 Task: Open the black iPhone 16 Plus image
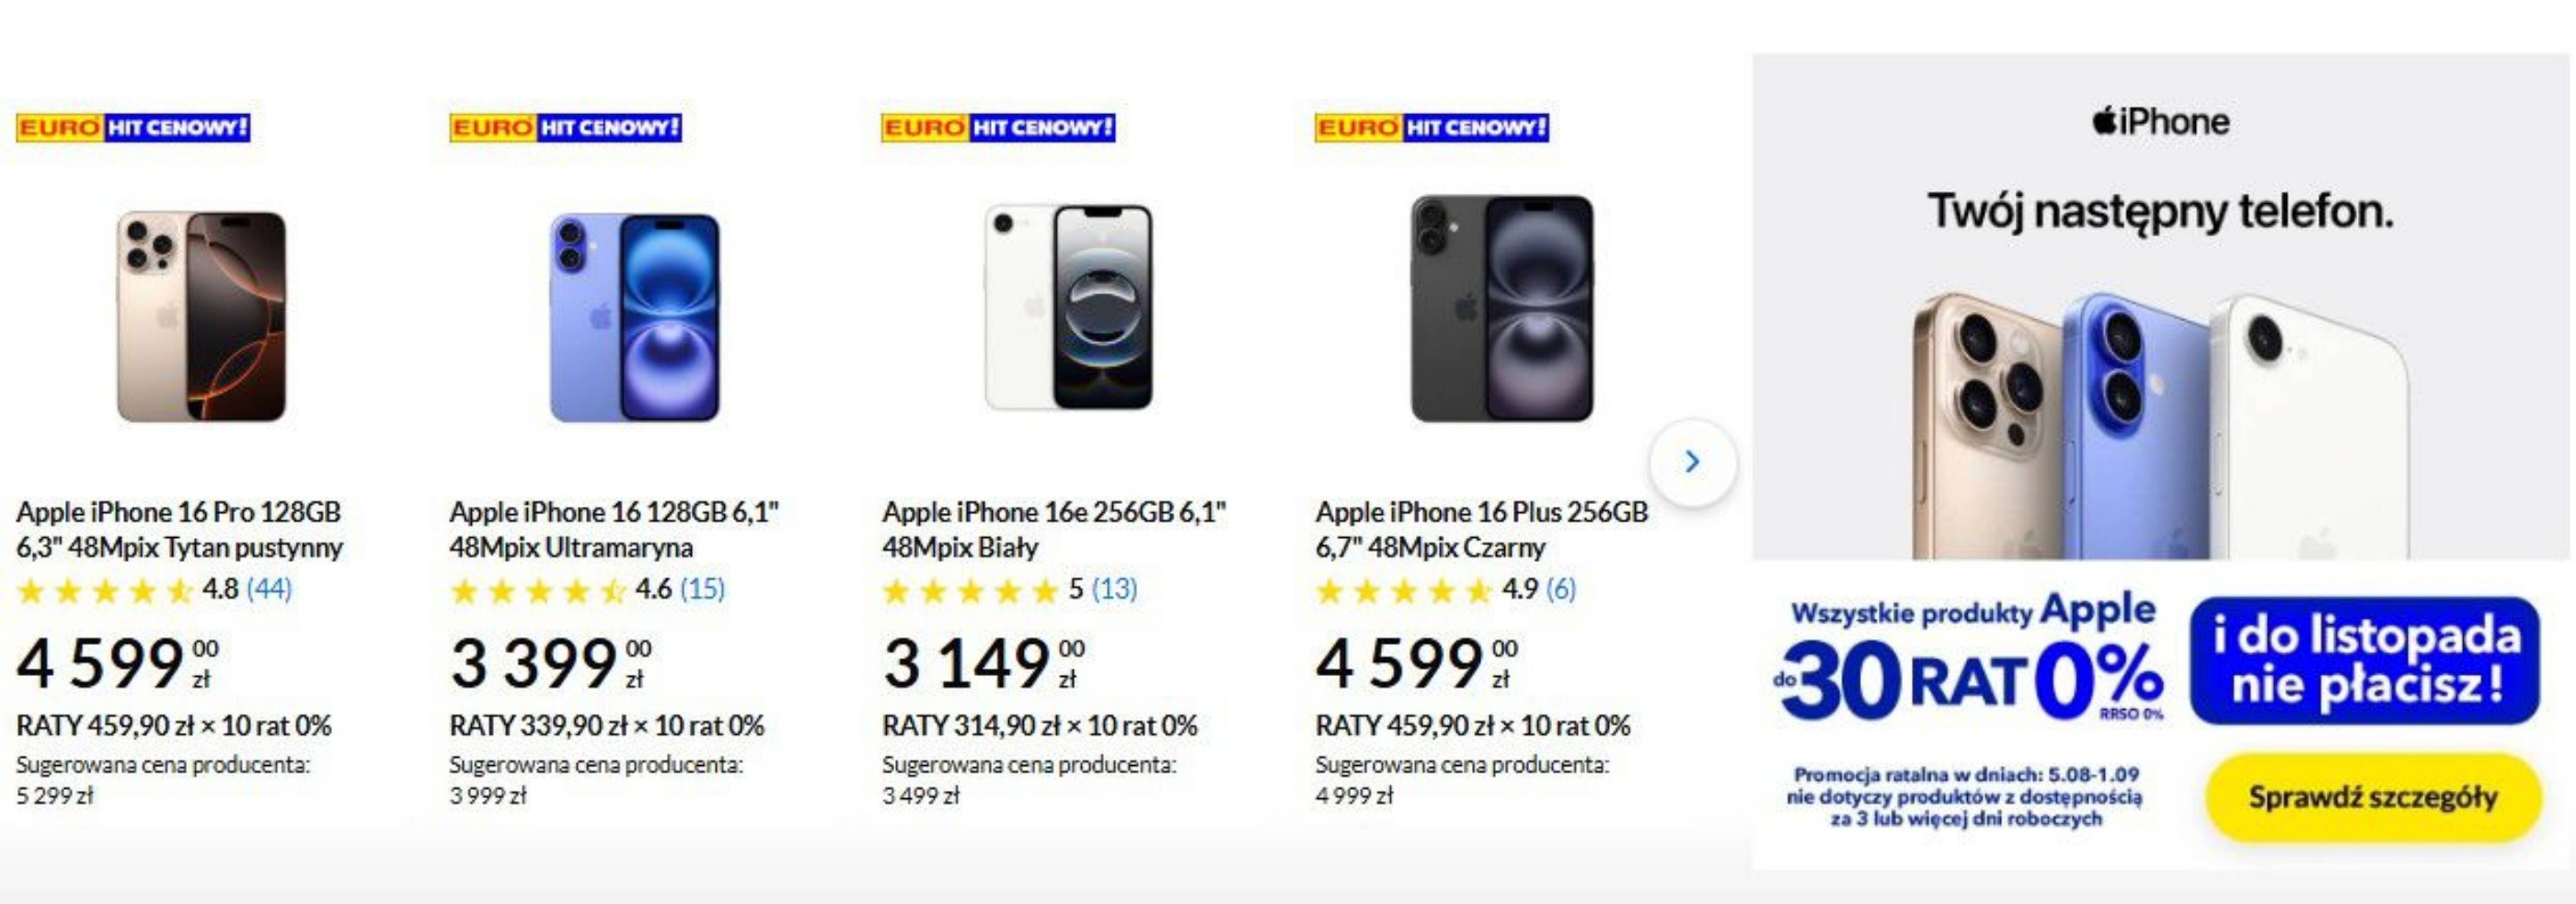tap(1501, 308)
